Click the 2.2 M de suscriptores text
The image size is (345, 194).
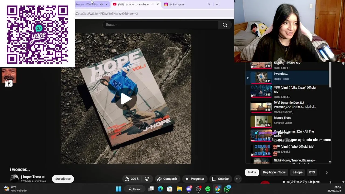coord(33,181)
